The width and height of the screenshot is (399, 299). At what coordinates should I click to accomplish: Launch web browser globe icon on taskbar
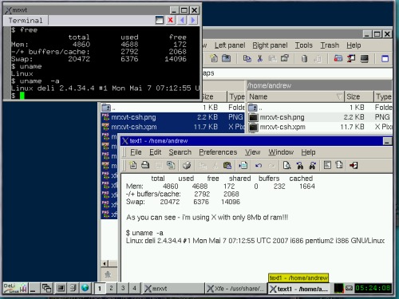click(85, 288)
